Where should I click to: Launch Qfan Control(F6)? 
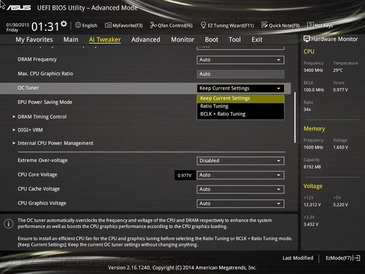point(171,25)
